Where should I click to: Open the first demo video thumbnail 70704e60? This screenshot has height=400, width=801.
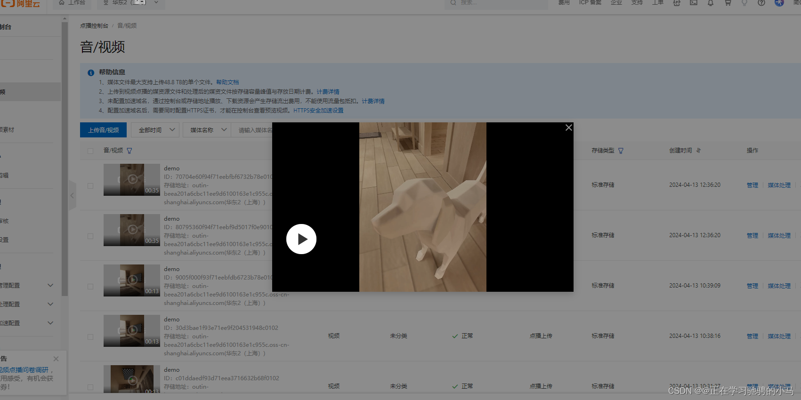132,180
